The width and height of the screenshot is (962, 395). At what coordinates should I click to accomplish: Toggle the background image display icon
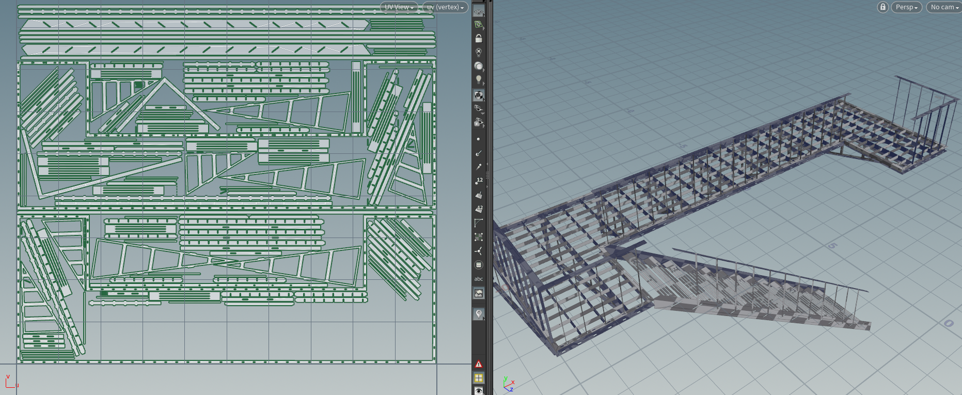click(479, 293)
